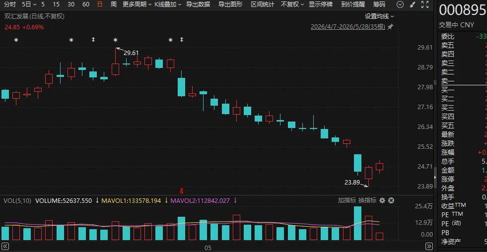Open 区间统计 range statistics
Viewport: 487px width, 252px height.
pos(263,4)
